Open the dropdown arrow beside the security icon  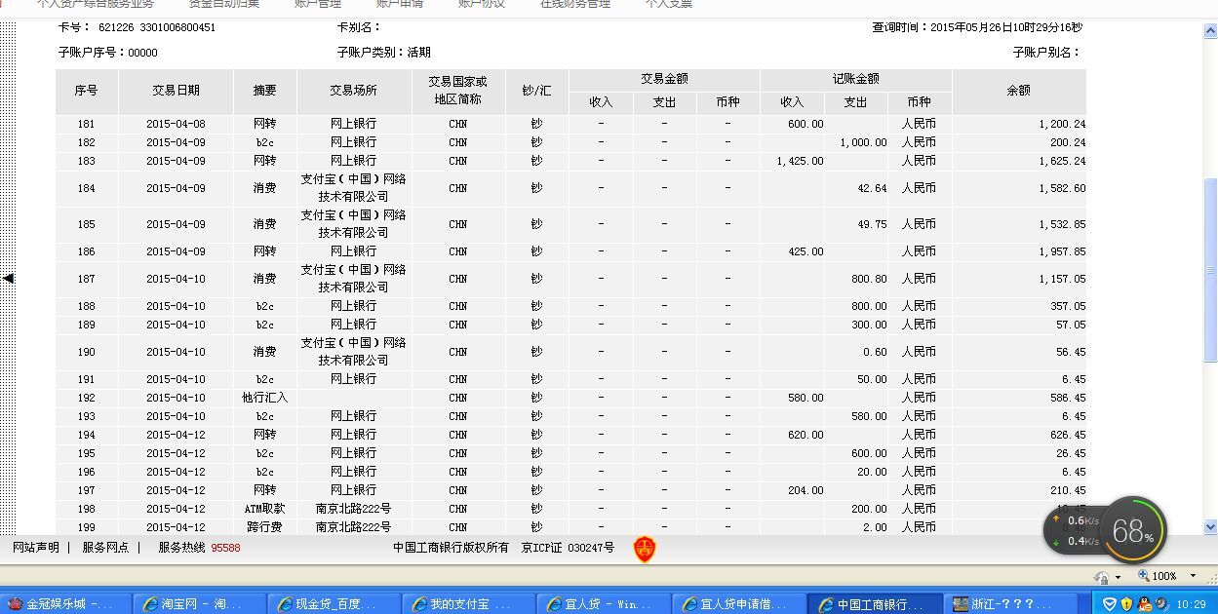coord(1117,577)
